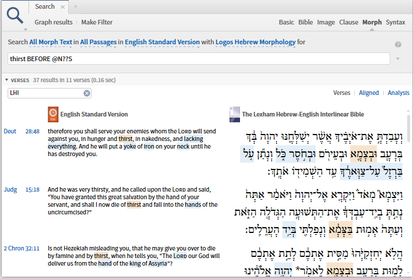Click the Lexham Hebrew-English Interlinear book icon
Image resolution: width=413 pixels, height=279 pixels.
coord(234,114)
